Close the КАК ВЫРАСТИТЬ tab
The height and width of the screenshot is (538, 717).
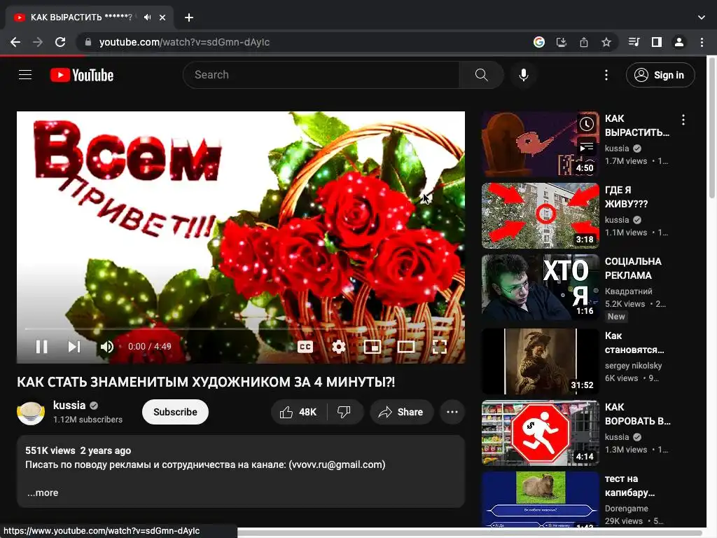162,18
